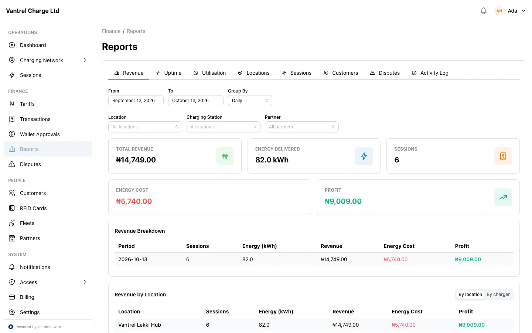The height and width of the screenshot is (333, 532).
Task: Click the Dashboard gauge icon in the sidebar
Action: [12, 45]
